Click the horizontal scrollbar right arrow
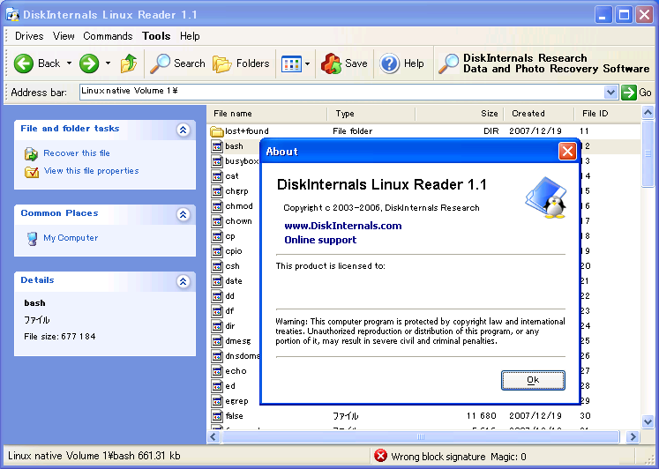 point(633,437)
